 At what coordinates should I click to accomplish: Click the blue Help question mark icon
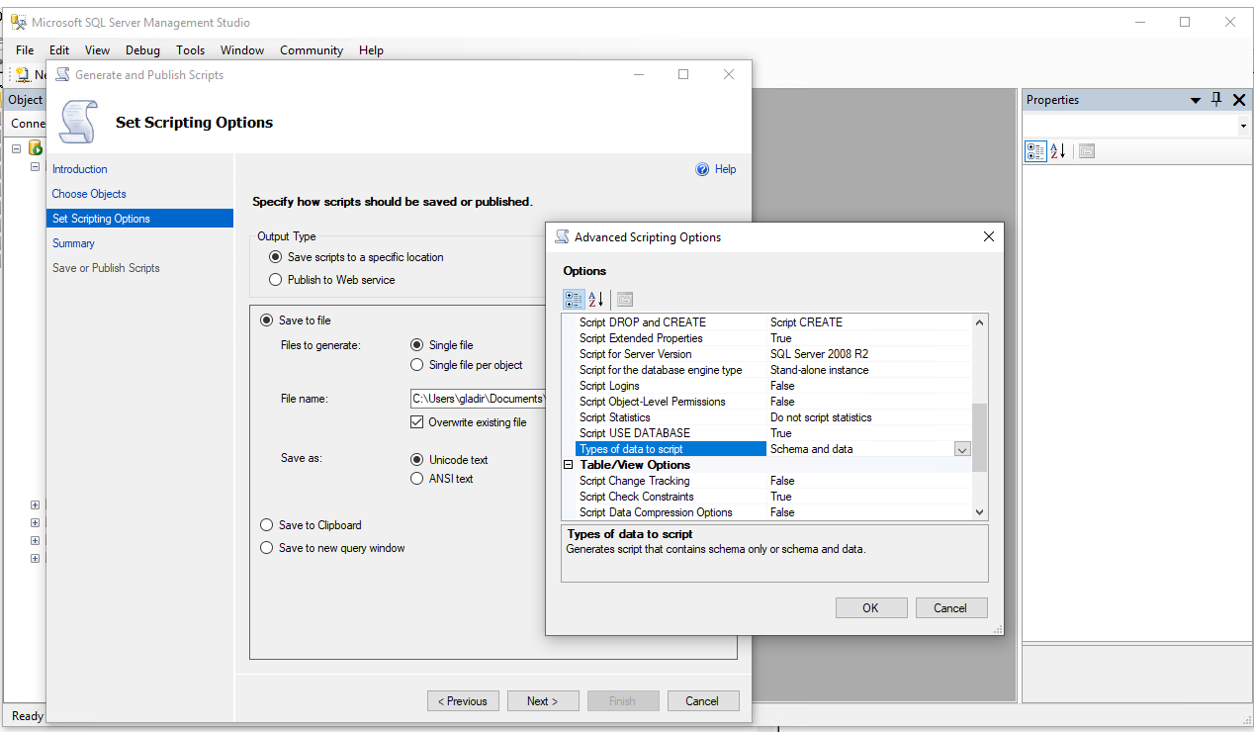point(702,169)
